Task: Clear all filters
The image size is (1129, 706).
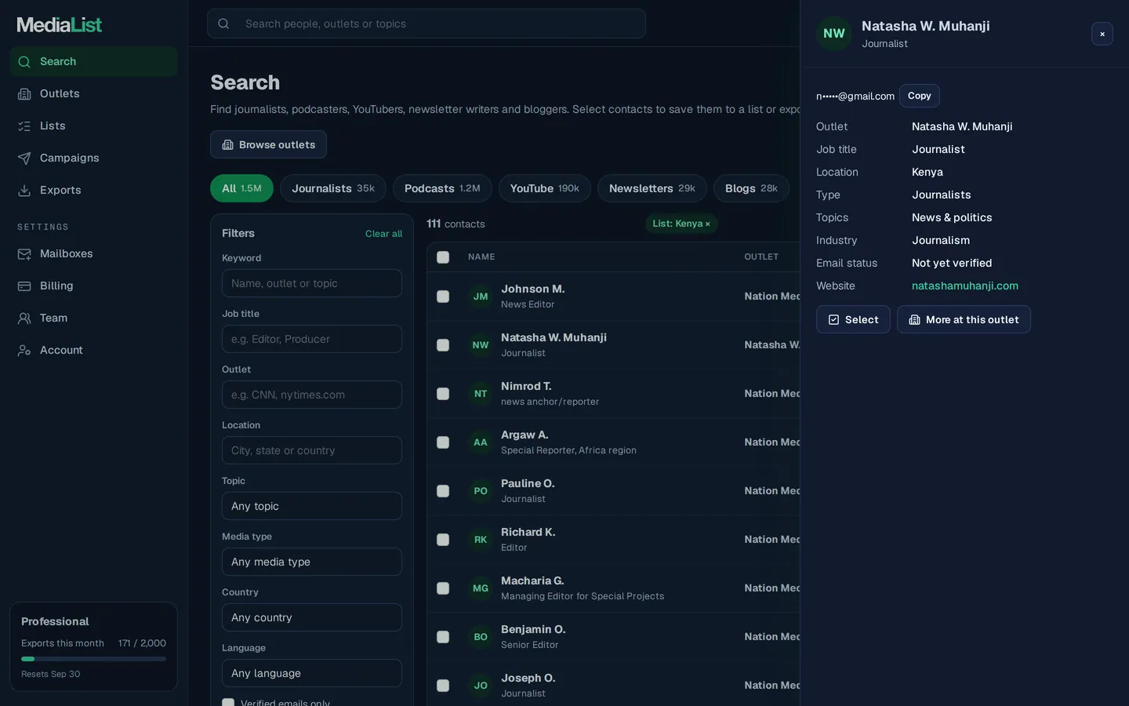Action: 383,234
